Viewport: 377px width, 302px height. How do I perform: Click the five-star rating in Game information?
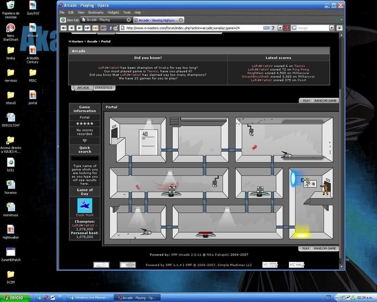(85, 124)
